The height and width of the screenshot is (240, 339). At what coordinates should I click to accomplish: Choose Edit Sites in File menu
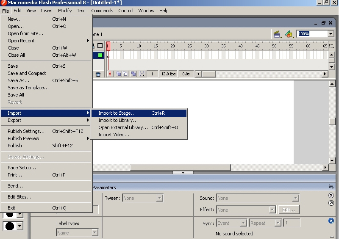(46, 197)
